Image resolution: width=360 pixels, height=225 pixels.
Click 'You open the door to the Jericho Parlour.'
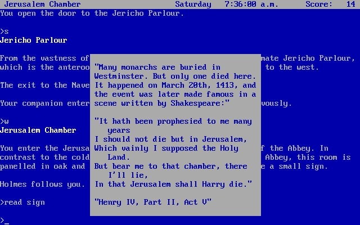[x=92, y=13]
